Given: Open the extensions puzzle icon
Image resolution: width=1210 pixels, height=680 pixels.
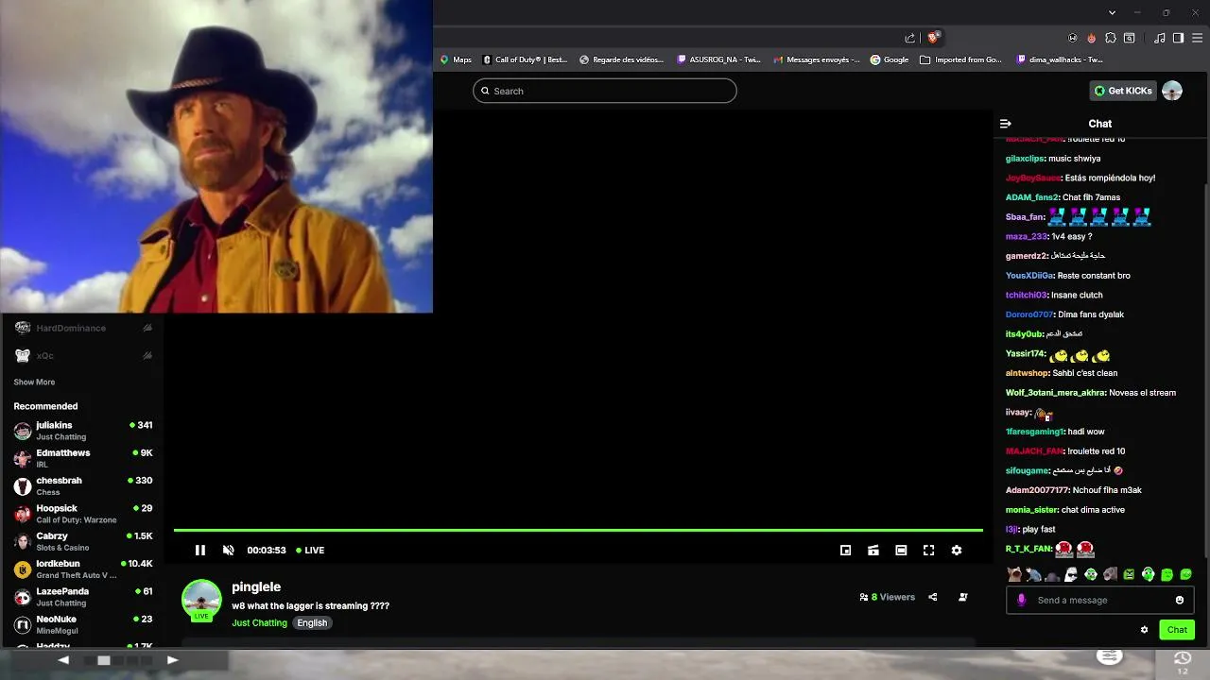Looking at the screenshot, I should click(x=1111, y=38).
